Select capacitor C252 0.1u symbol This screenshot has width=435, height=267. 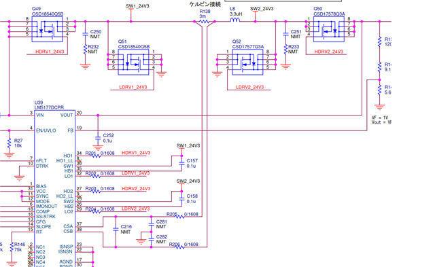point(98,138)
